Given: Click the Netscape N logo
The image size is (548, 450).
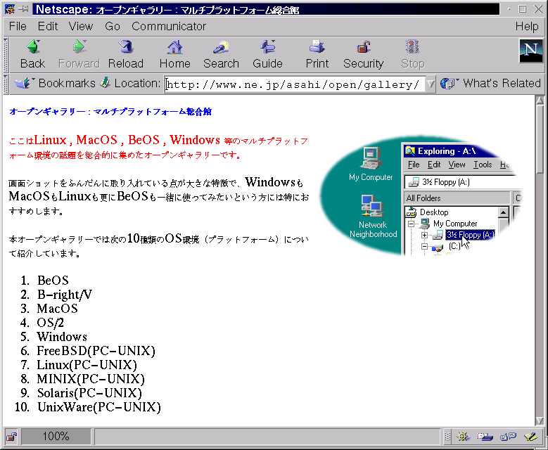Looking at the screenshot, I should click(531, 51).
